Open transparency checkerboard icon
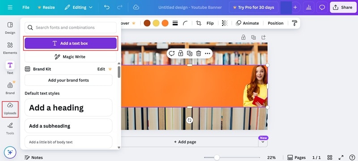 pos(225,23)
